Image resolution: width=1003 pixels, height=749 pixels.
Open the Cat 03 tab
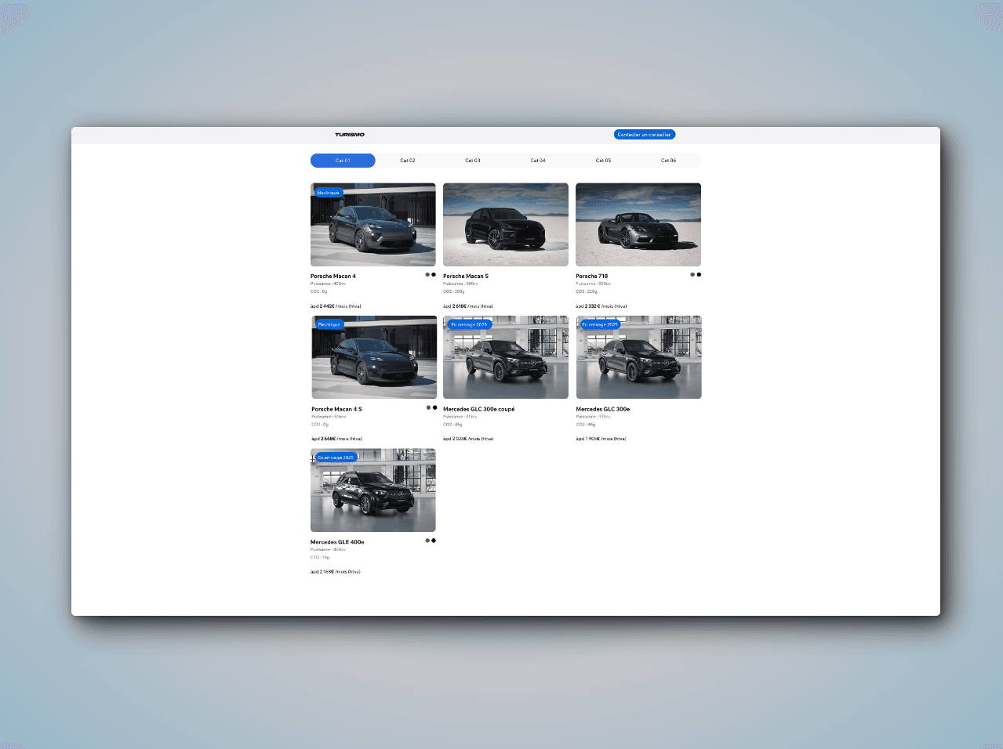point(473,161)
